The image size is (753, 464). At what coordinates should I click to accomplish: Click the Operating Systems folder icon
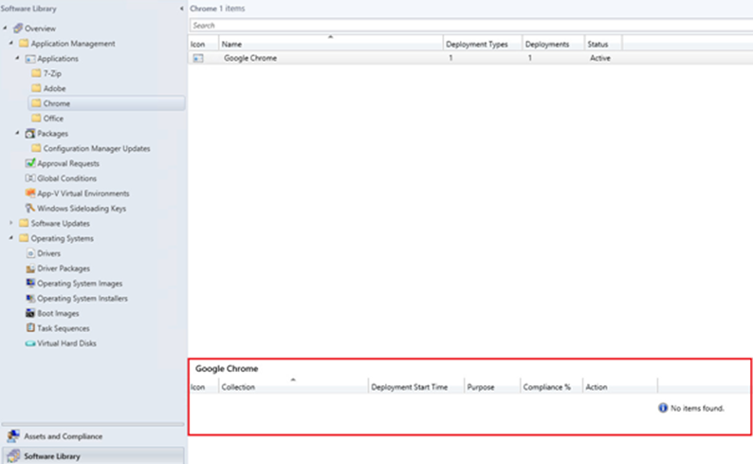(x=24, y=238)
